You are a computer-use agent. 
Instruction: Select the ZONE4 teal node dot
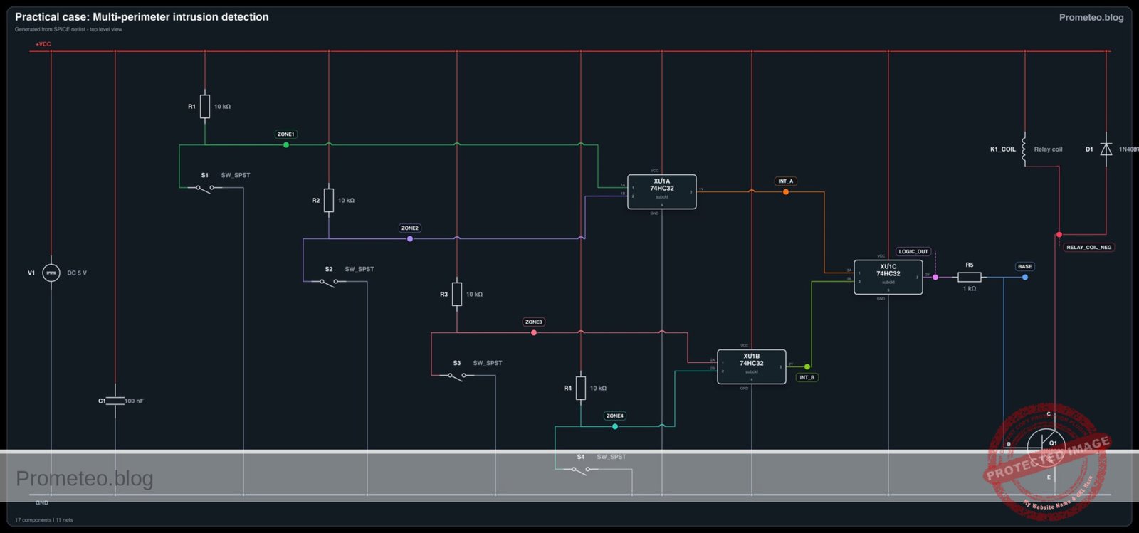[x=615, y=426]
